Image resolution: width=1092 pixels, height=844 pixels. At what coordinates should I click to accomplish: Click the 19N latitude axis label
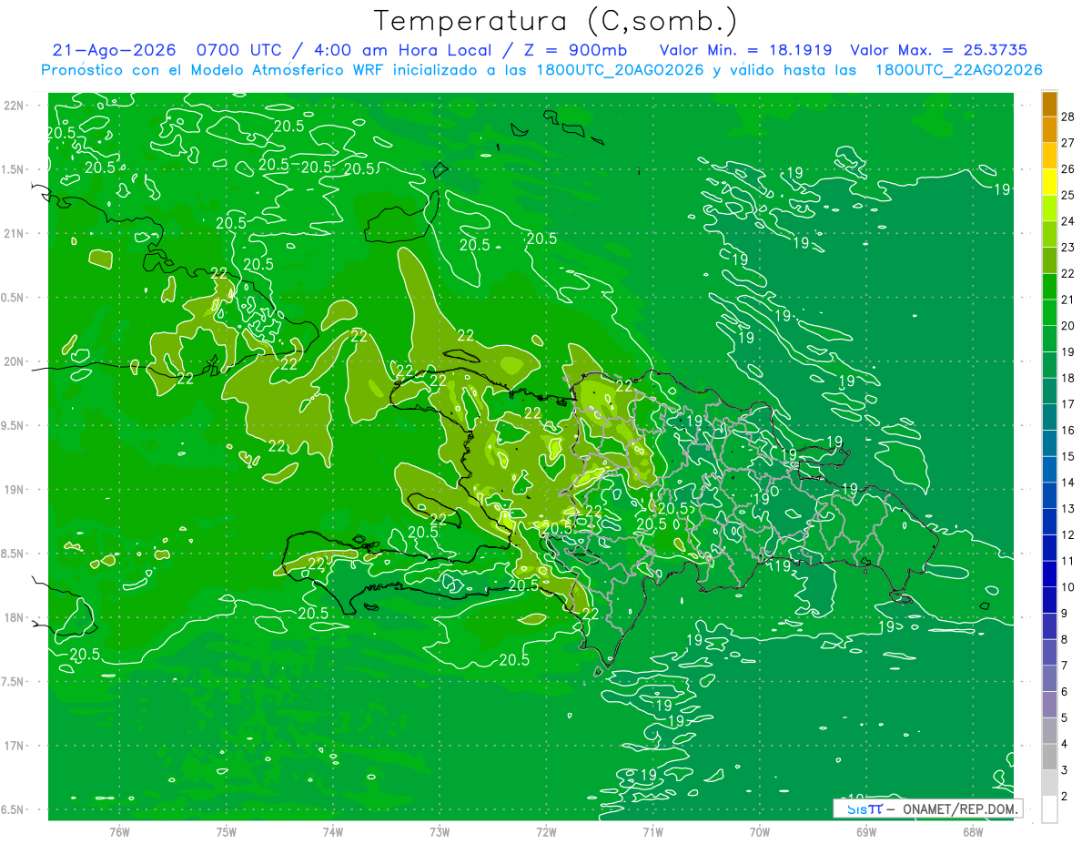tap(15, 490)
